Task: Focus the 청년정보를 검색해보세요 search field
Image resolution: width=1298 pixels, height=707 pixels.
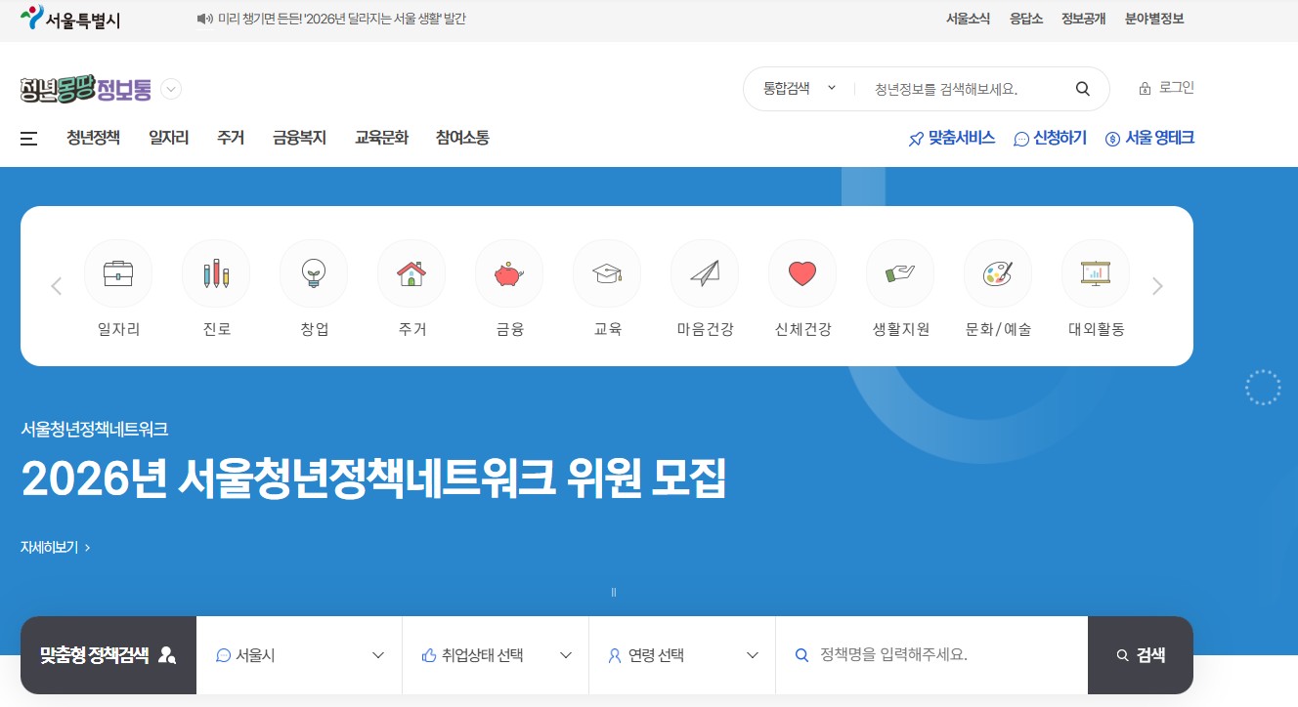Action: [x=963, y=89]
